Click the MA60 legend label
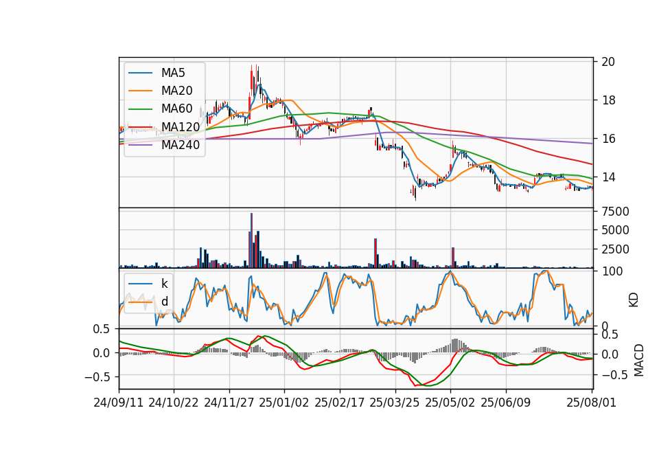The height and width of the screenshot is (474, 659). pos(177,109)
